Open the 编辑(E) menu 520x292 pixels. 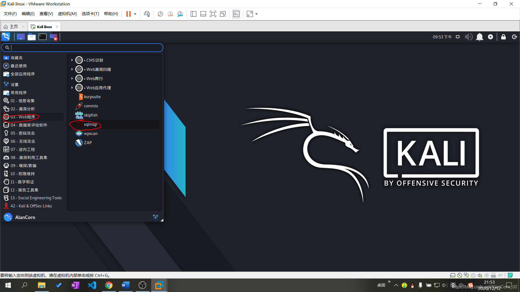(x=28, y=14)
